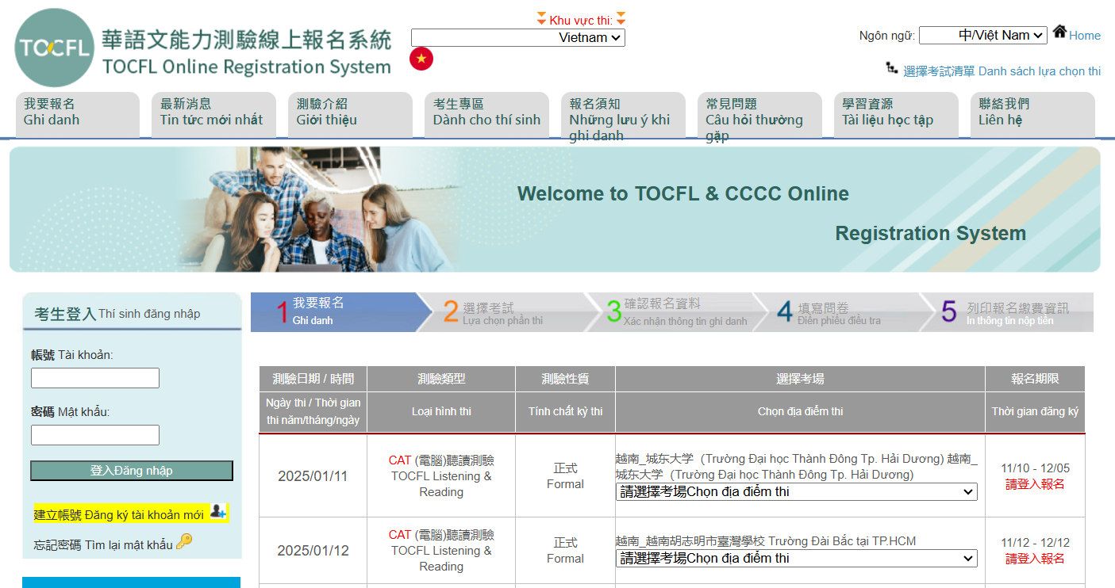The image size is (1115, 588).
Task: Click the 測驗類型 column header
Action: tap(441, 379)
